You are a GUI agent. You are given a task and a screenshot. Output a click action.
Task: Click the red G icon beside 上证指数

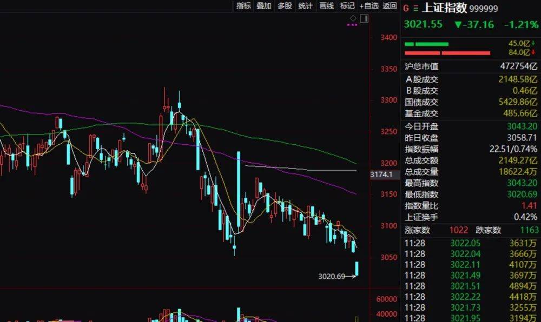click(406, 8)
